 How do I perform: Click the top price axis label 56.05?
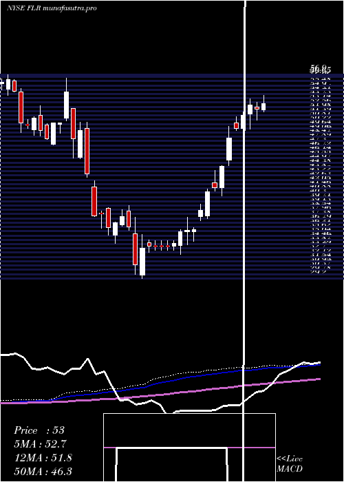coord(321,70)
